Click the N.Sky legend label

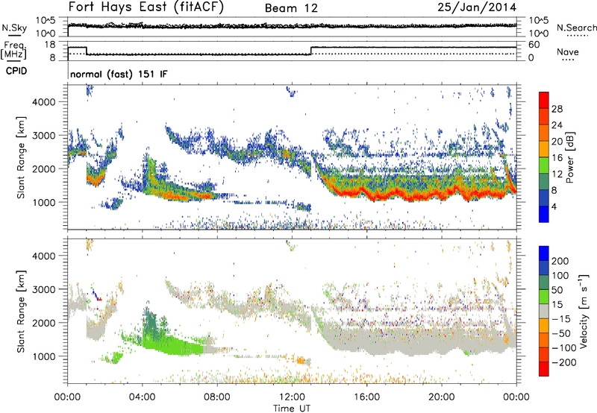click(14, 28)
